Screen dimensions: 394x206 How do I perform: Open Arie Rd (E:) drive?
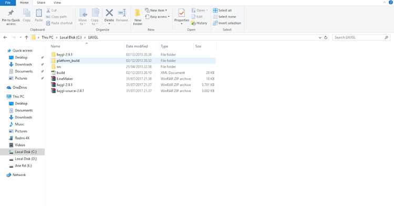point(20,166)
